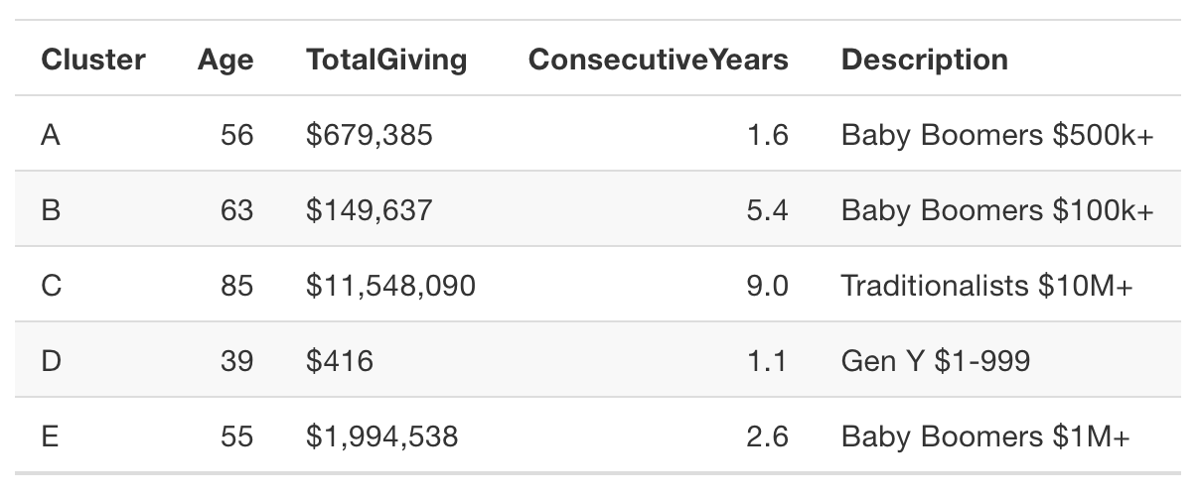Select the Baby Boomers $100k+ description

(x=996, y=210)
